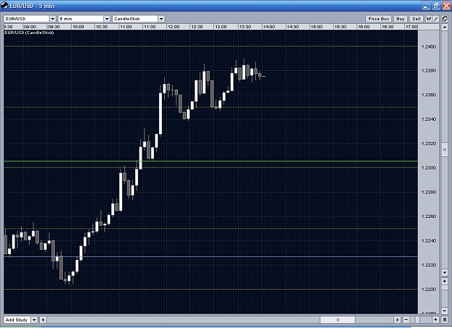Click the 1.2200 price axis label
The width and height of the screenshot is (452, 328).
(429, 289)
